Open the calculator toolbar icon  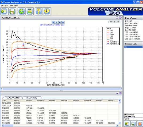[x=30, y=11]
